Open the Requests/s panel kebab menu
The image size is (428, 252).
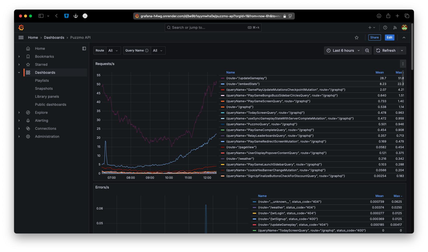point(403,64)
